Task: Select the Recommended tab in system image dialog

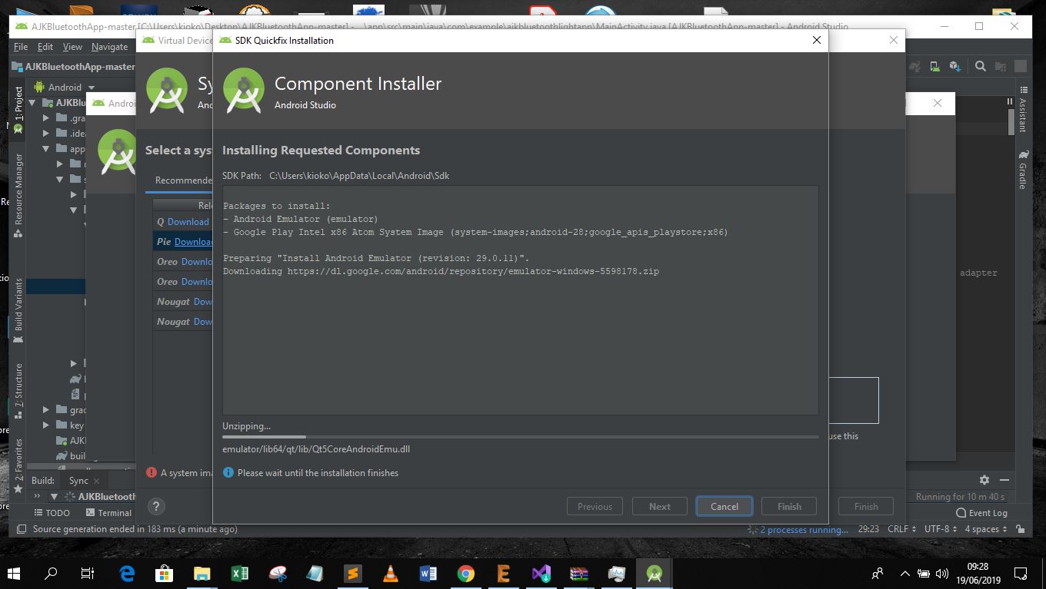Action: pyautogui.click(x=183, y=180)
